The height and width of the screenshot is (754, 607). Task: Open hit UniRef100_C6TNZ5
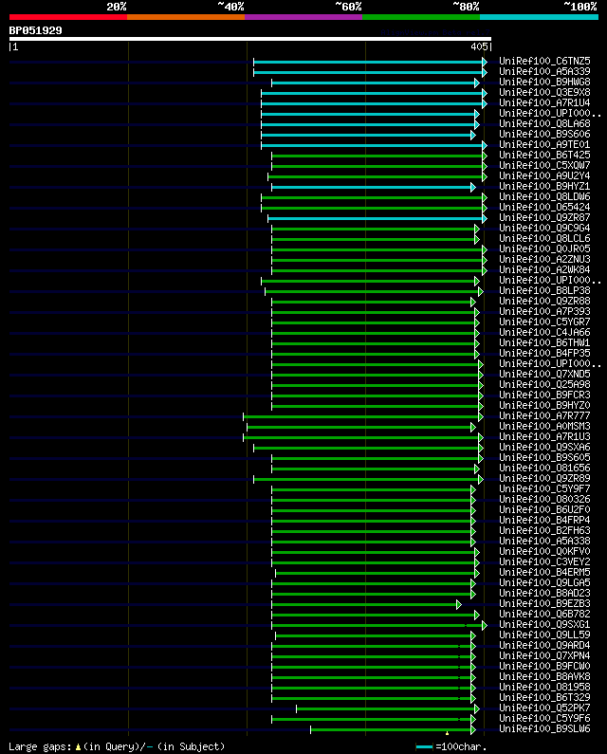[x=544, y=61]
